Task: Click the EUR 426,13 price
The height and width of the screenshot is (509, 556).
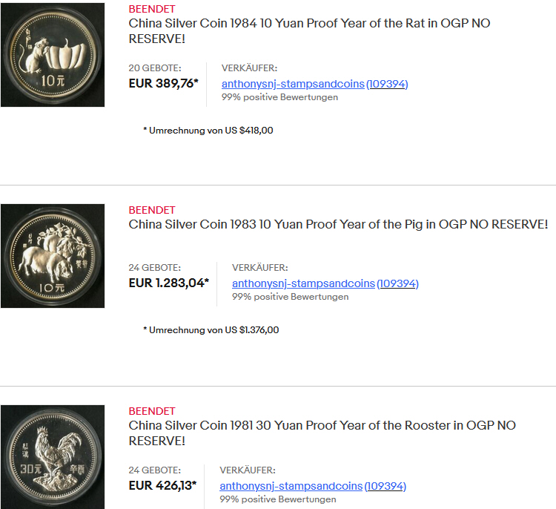Action: tap(162, 485)
